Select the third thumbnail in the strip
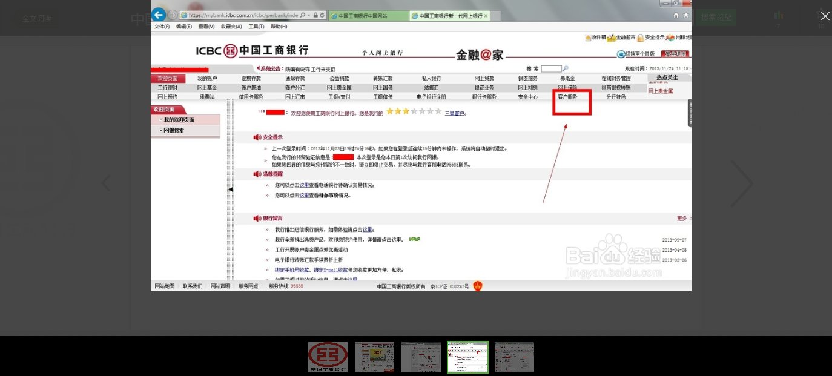Image resolution: width=832 pixels, height=376 pixels. click(x=421, y=357)
